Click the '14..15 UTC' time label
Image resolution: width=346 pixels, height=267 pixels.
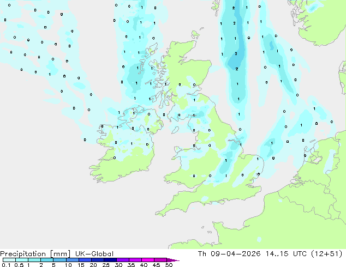(x=286, y=254)
